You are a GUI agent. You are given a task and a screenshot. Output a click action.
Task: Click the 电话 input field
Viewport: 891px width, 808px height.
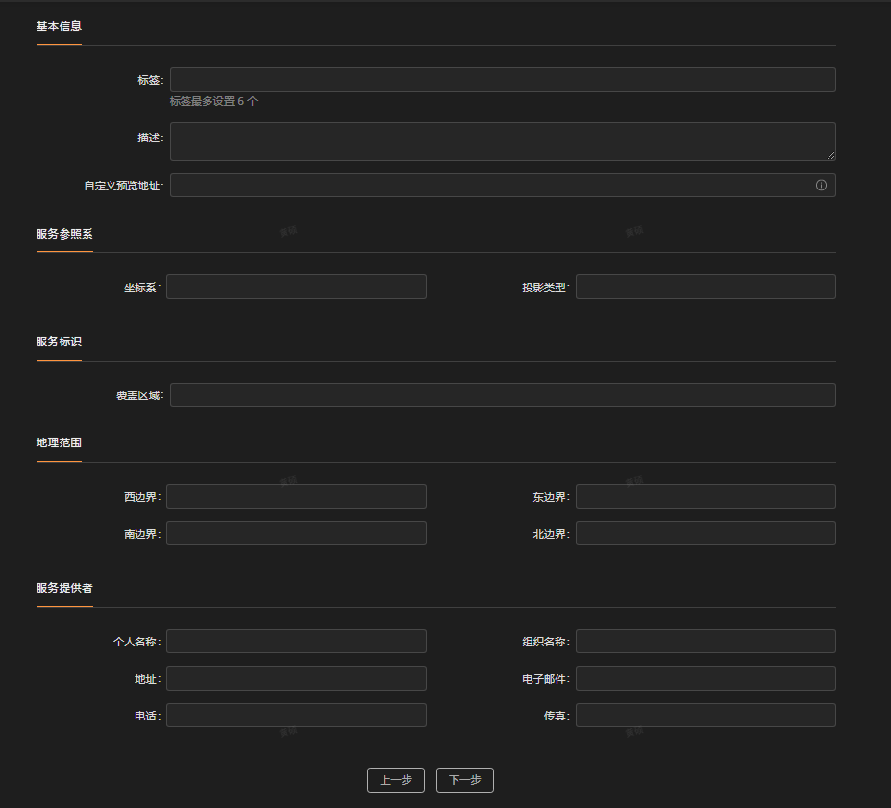pyautogui.click(x=296, y=716)
